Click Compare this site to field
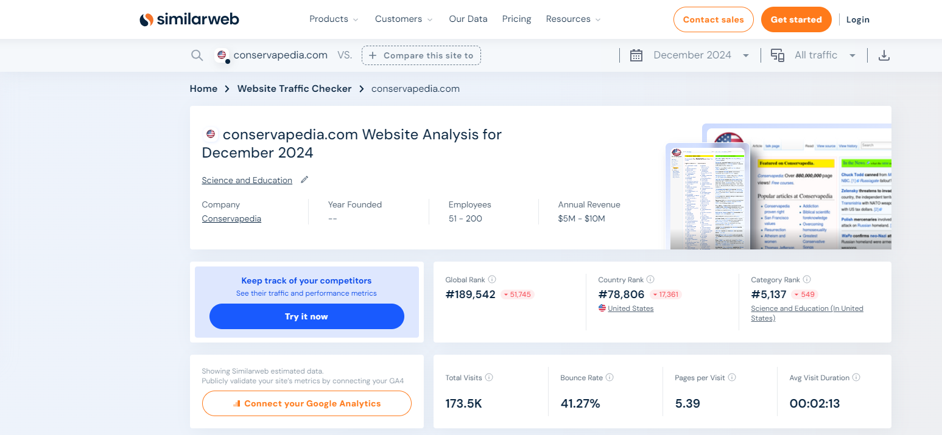The height and width of the screenshot is (435, 942). pyautogui.click(x=421, y=55)
